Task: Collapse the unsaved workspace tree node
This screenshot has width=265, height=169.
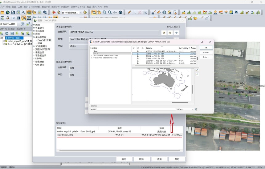Action: click(x=1, y=38)
